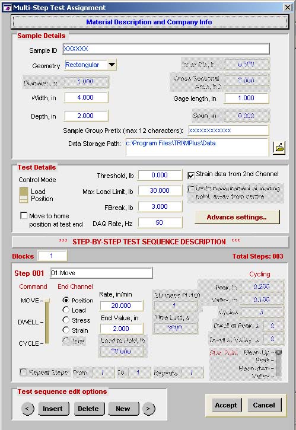
Task: Click the Sample Group Prefix field
Action: 228,130
